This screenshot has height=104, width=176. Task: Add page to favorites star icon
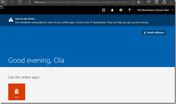tap(139, 2)
